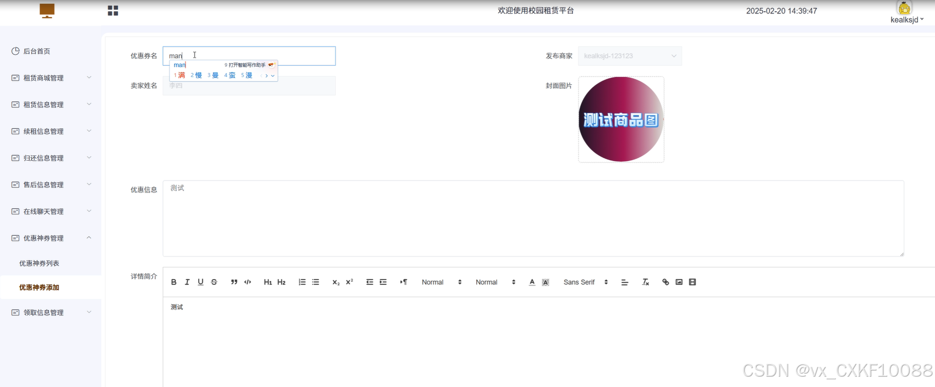
Task: Click the disabled 卖家姓名 field
Action: tap(249, 86)
